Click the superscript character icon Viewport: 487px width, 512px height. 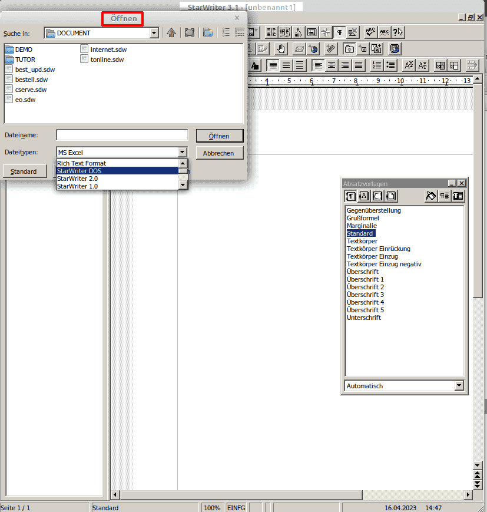pyautogui.click(x=408, y=65)
